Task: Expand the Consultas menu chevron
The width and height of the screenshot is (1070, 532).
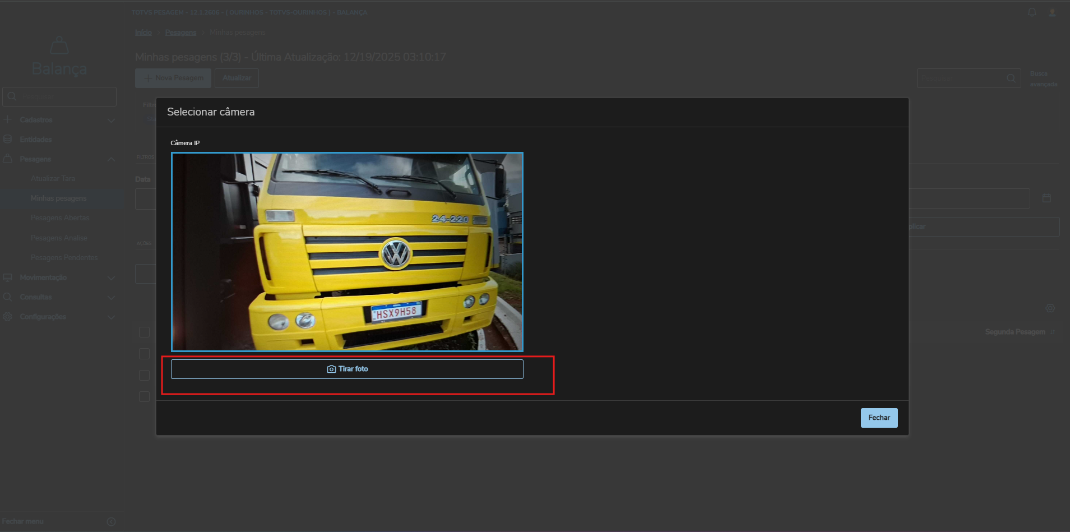Action: tap(111, 297)
